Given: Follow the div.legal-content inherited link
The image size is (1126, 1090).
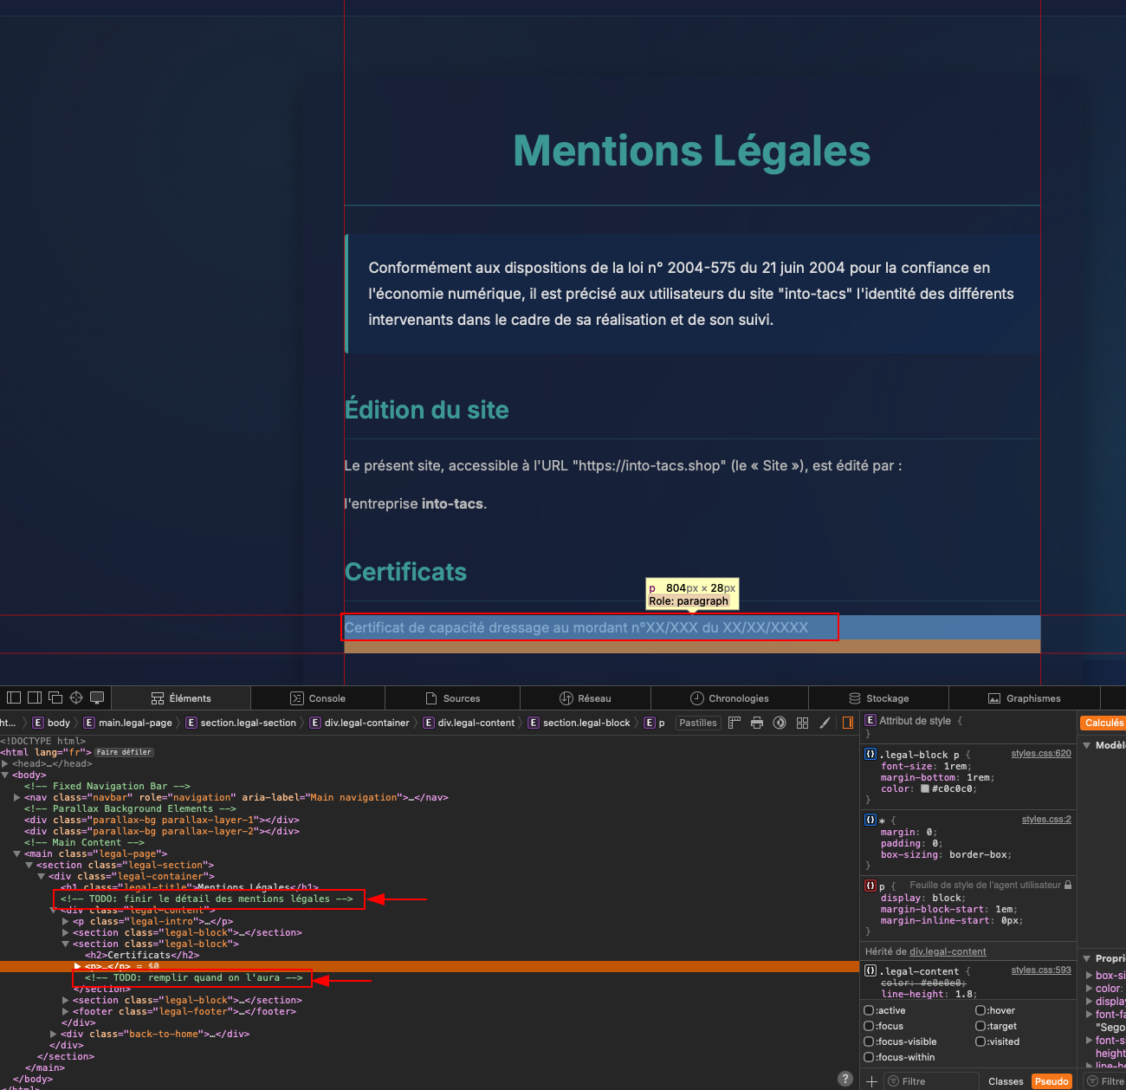Looking at the screenshot, I should (x=948, y=951).
